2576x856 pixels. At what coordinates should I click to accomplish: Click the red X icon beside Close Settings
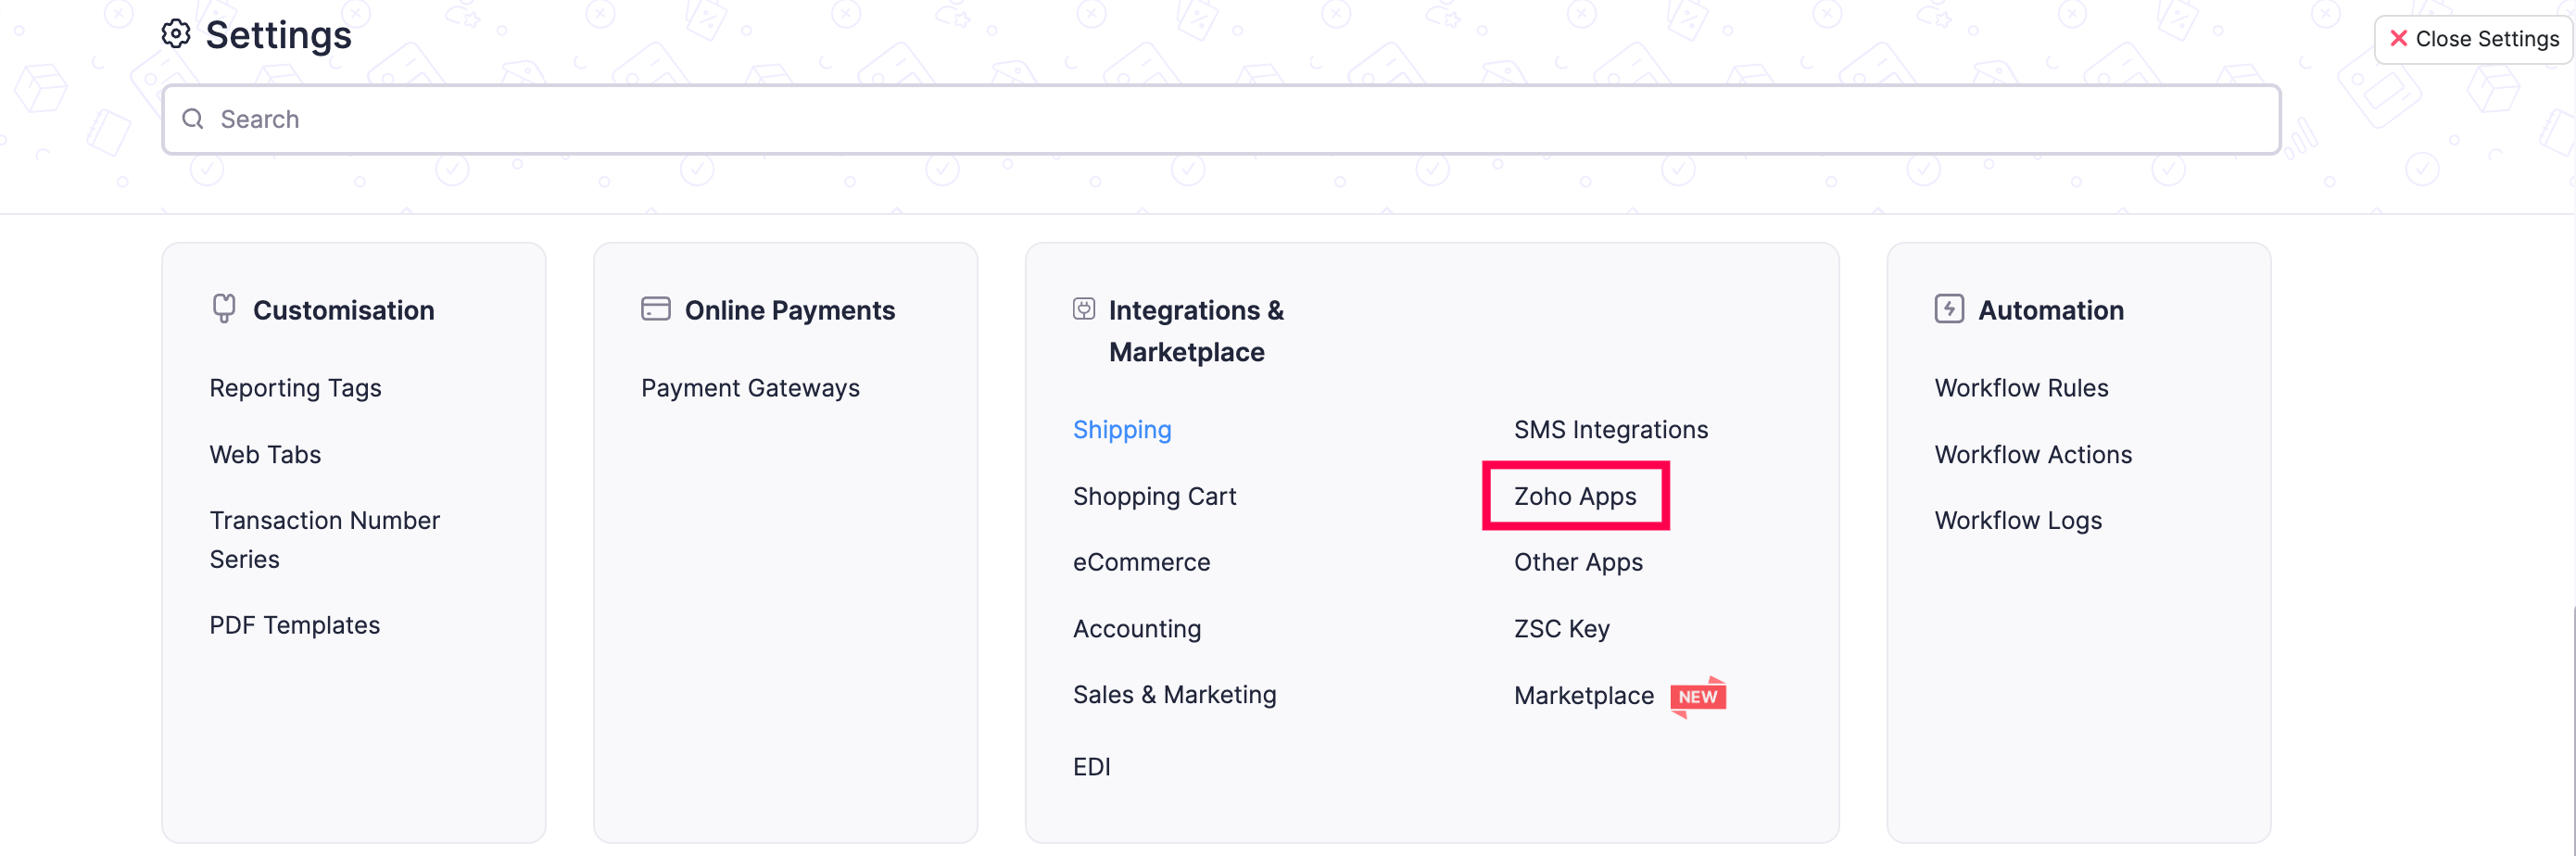[x=2398, y=38]
